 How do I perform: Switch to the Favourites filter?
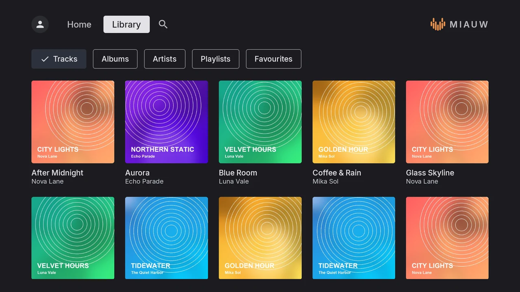tap(273, 59)
